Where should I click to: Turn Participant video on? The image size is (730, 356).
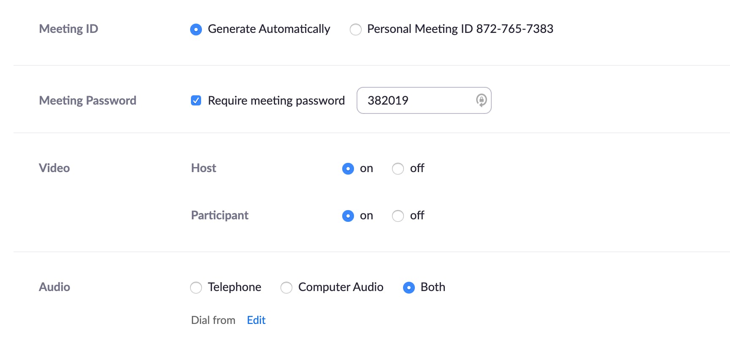(348, 216)
